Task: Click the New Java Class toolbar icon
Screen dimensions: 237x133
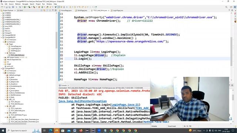Action: coord(42,7)
